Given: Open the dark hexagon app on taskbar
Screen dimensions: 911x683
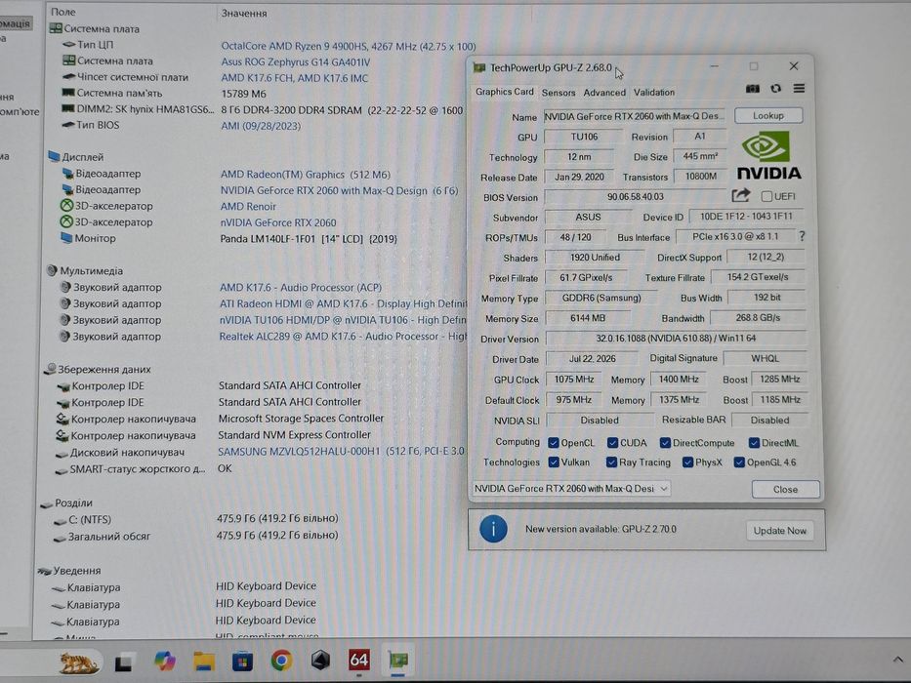Looking at the screenshot, I should (x=320, y=661).
